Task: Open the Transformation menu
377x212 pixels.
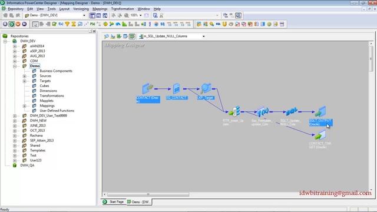Action: (x=123, y=9)
